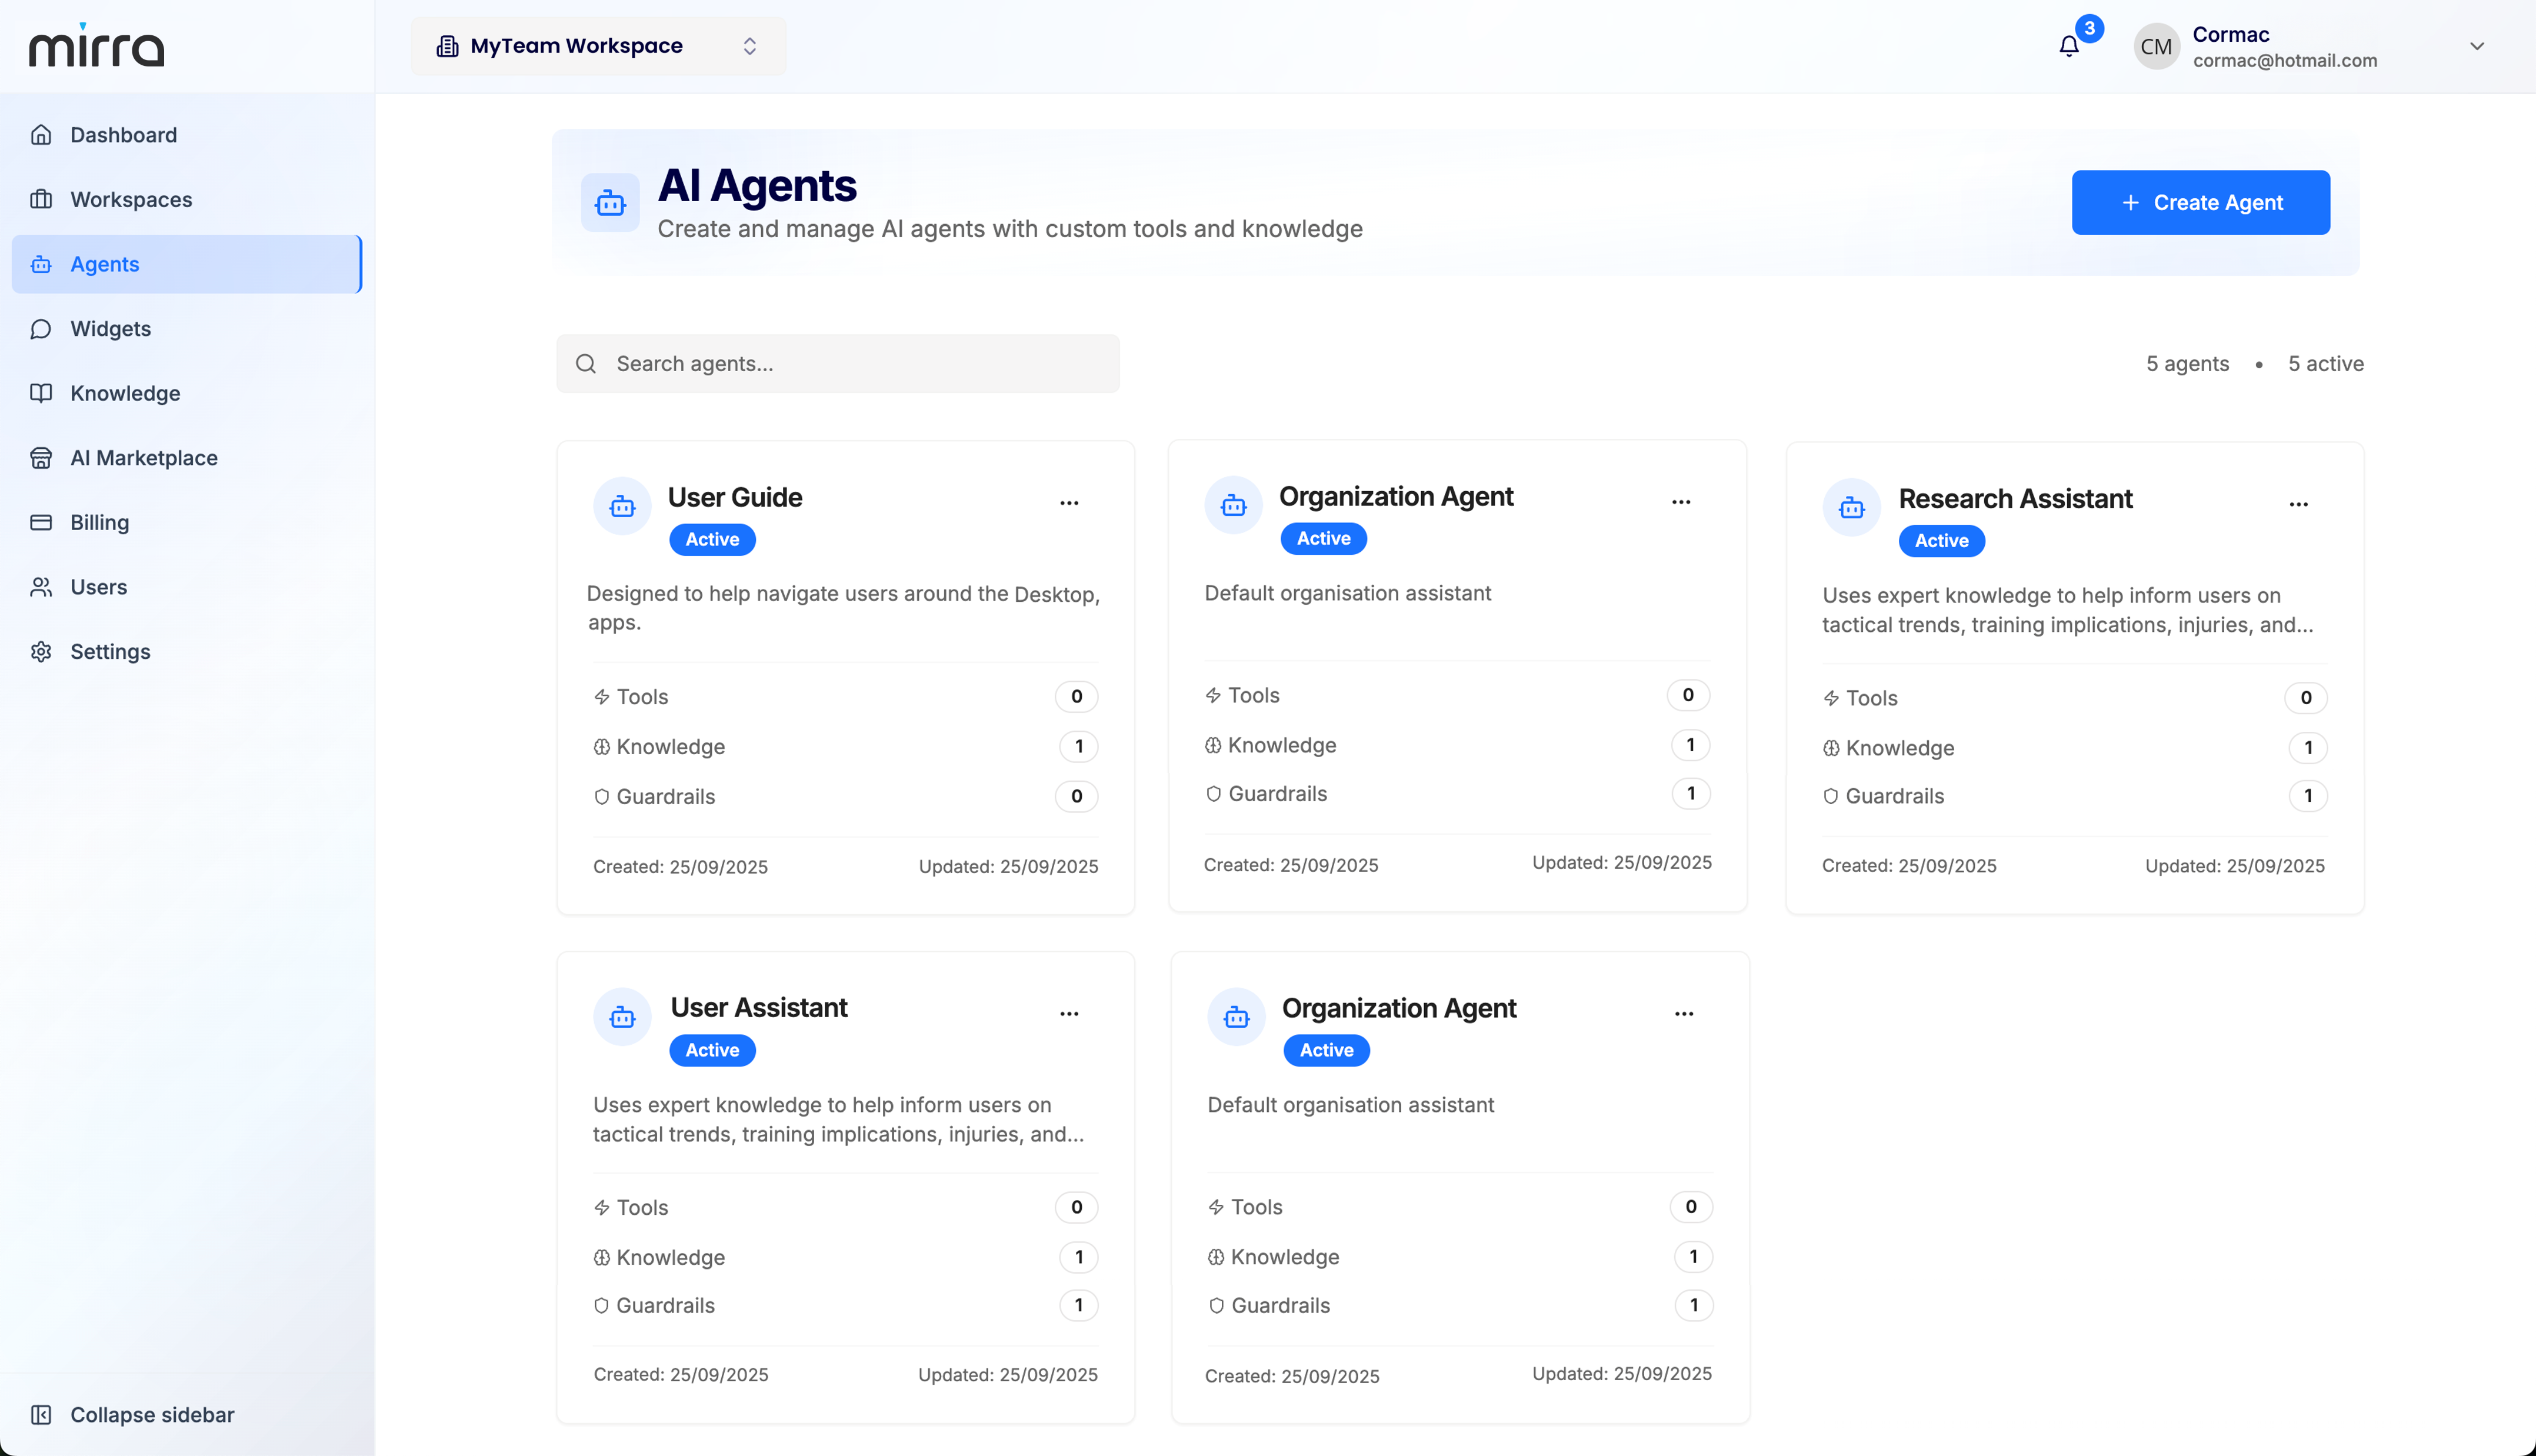Click the Active badge on User Assistant
This screenshot has height=1456, width=2536.
coord(712,1050)
